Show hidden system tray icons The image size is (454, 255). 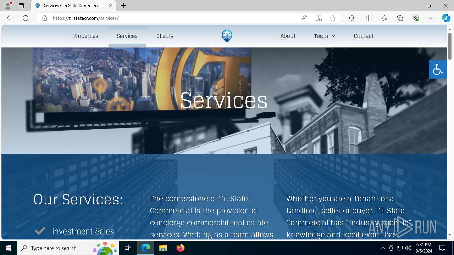click(382, 248)
